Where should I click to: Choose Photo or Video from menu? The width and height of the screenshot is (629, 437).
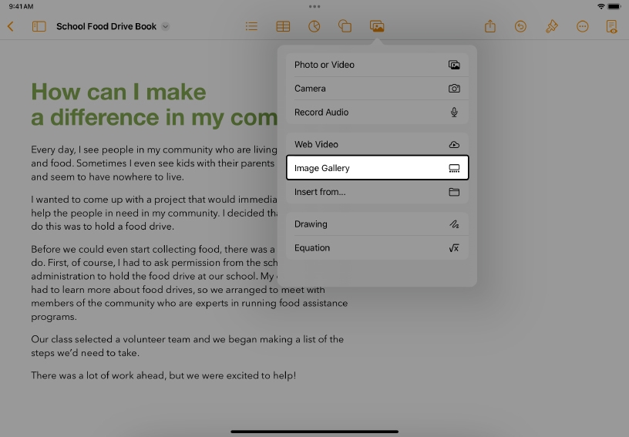(x=377, y=65)
